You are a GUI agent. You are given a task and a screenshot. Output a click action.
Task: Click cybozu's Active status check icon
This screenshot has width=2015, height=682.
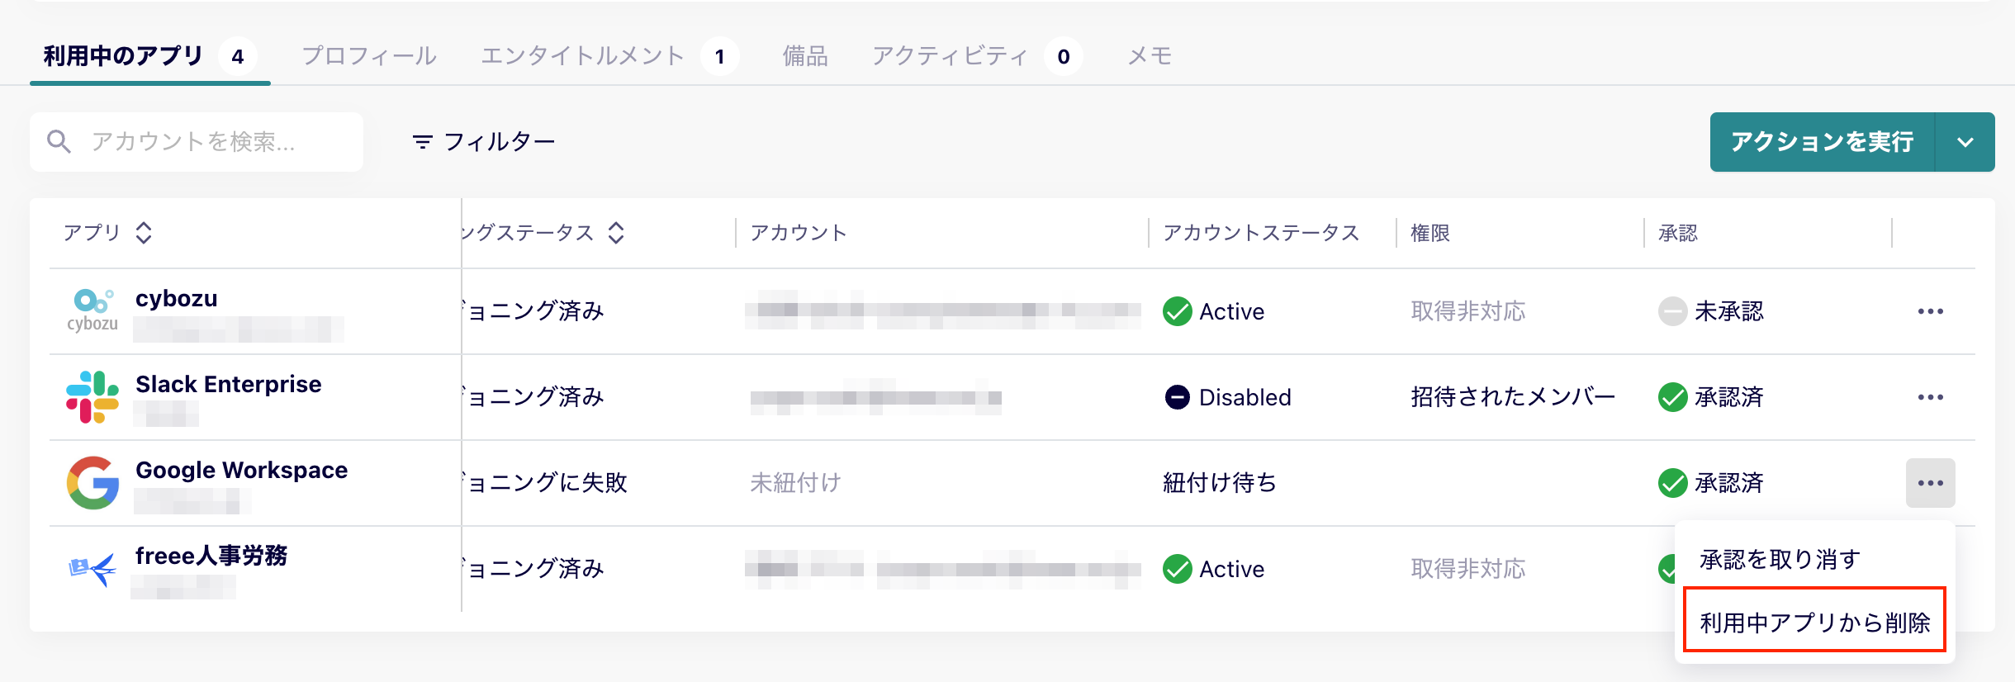pyautogui.click(x=1177, y=311)
